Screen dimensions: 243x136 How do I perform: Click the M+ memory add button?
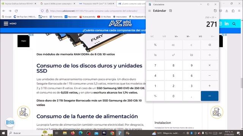[176, 36]
